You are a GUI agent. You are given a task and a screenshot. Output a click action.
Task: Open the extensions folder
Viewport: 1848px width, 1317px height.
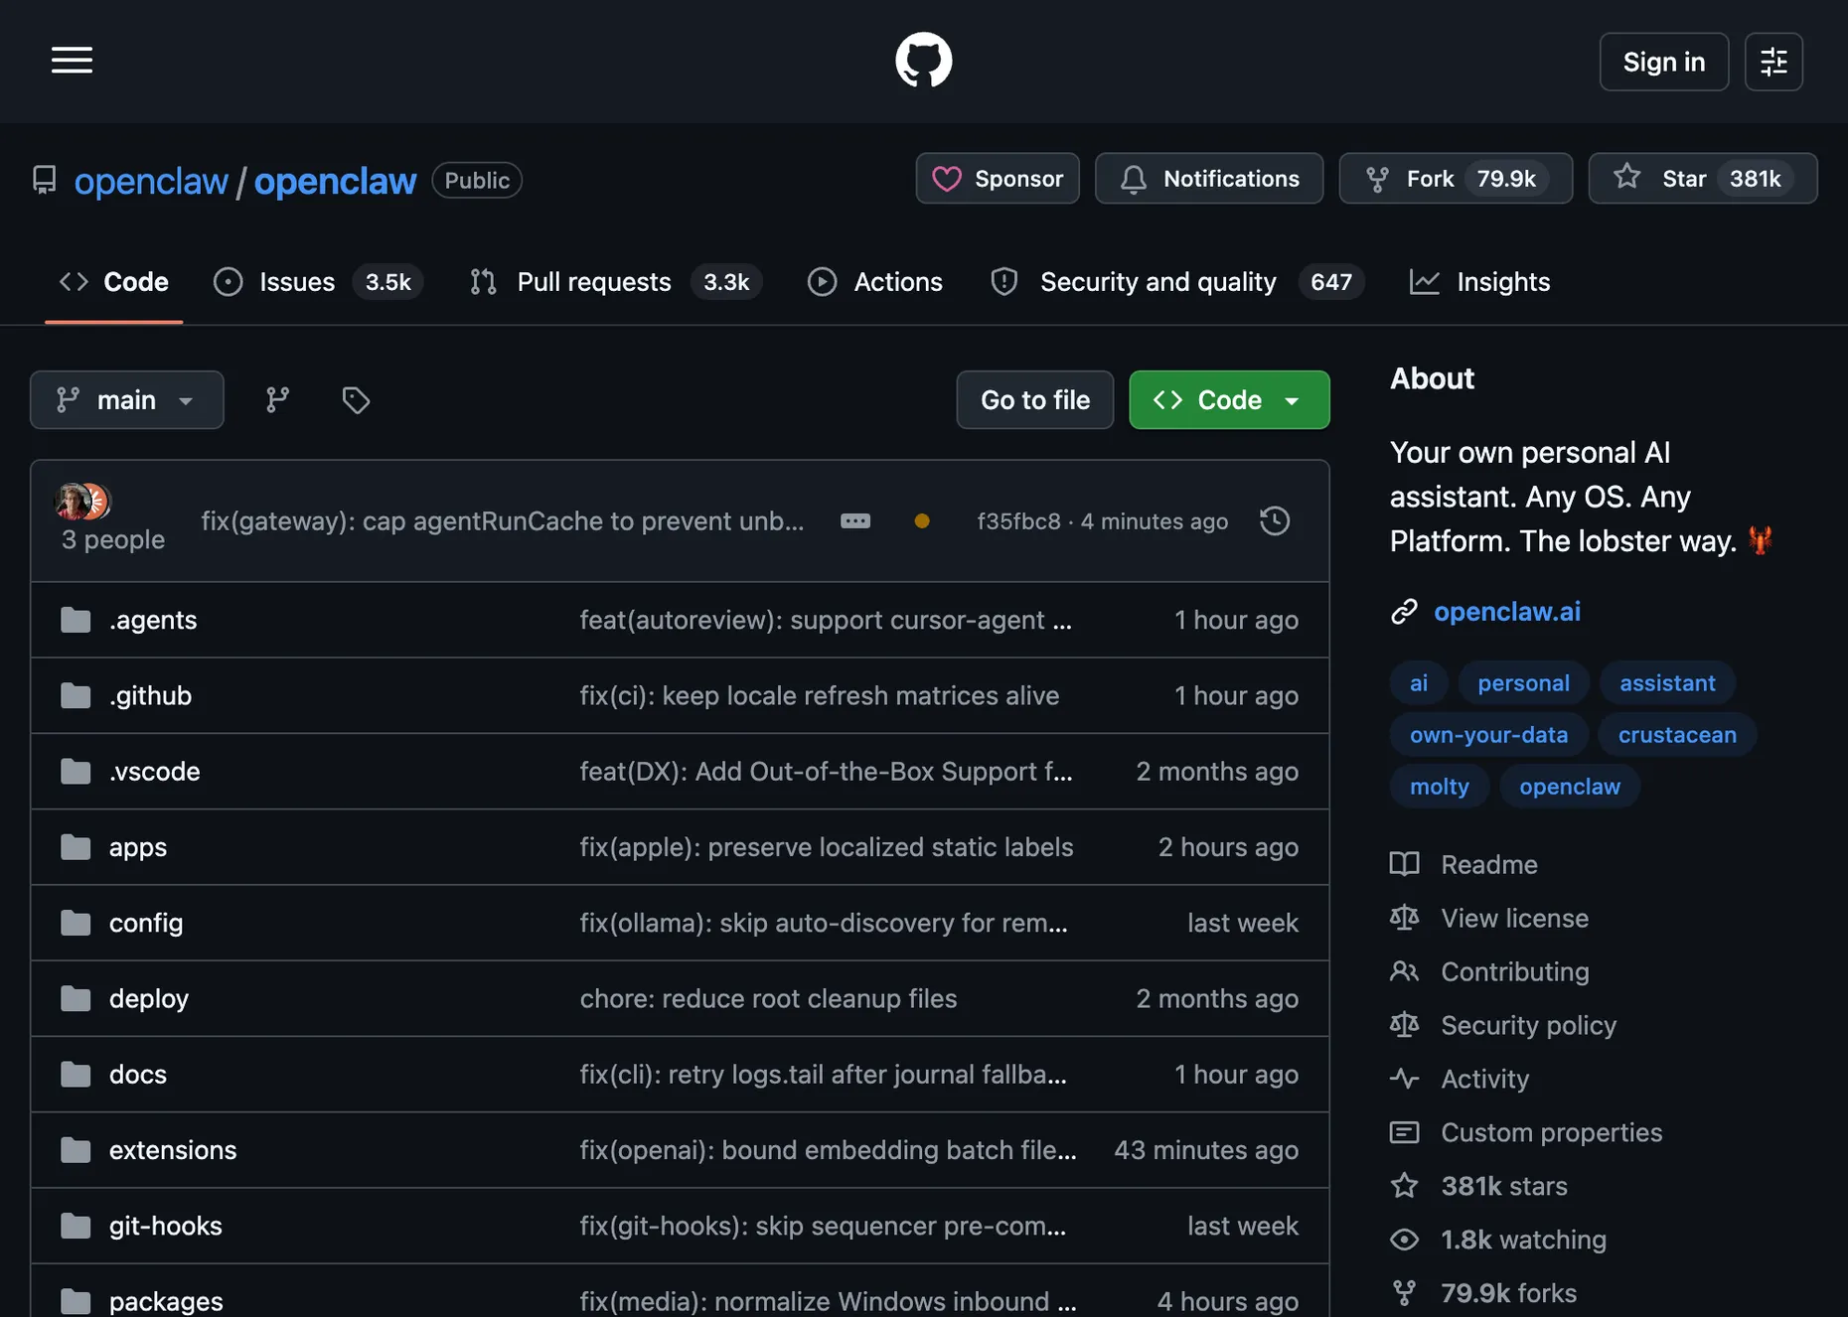point(173,1150)
